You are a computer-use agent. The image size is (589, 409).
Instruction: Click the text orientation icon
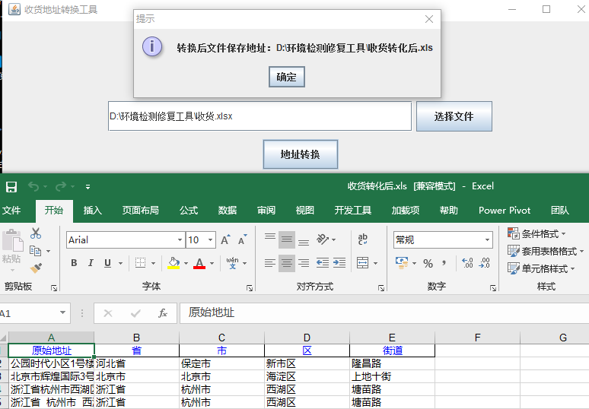point(323,239)
